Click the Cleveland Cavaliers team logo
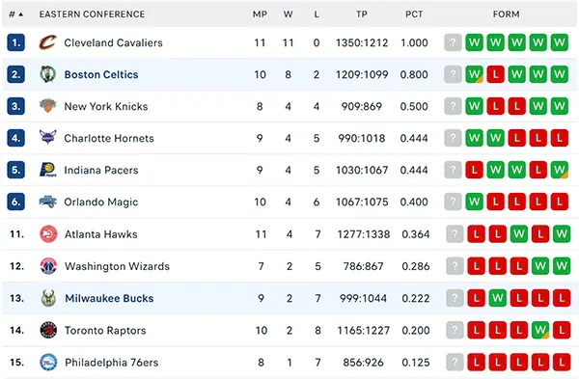 coord(48,42)
